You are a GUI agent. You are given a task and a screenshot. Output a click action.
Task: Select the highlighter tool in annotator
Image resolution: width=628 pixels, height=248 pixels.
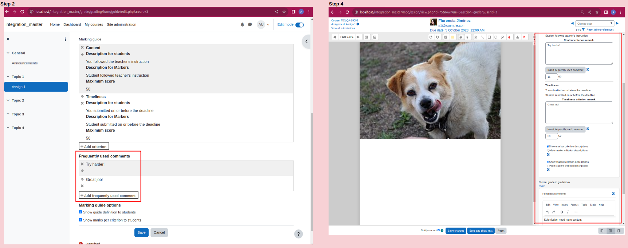point(503,37)
